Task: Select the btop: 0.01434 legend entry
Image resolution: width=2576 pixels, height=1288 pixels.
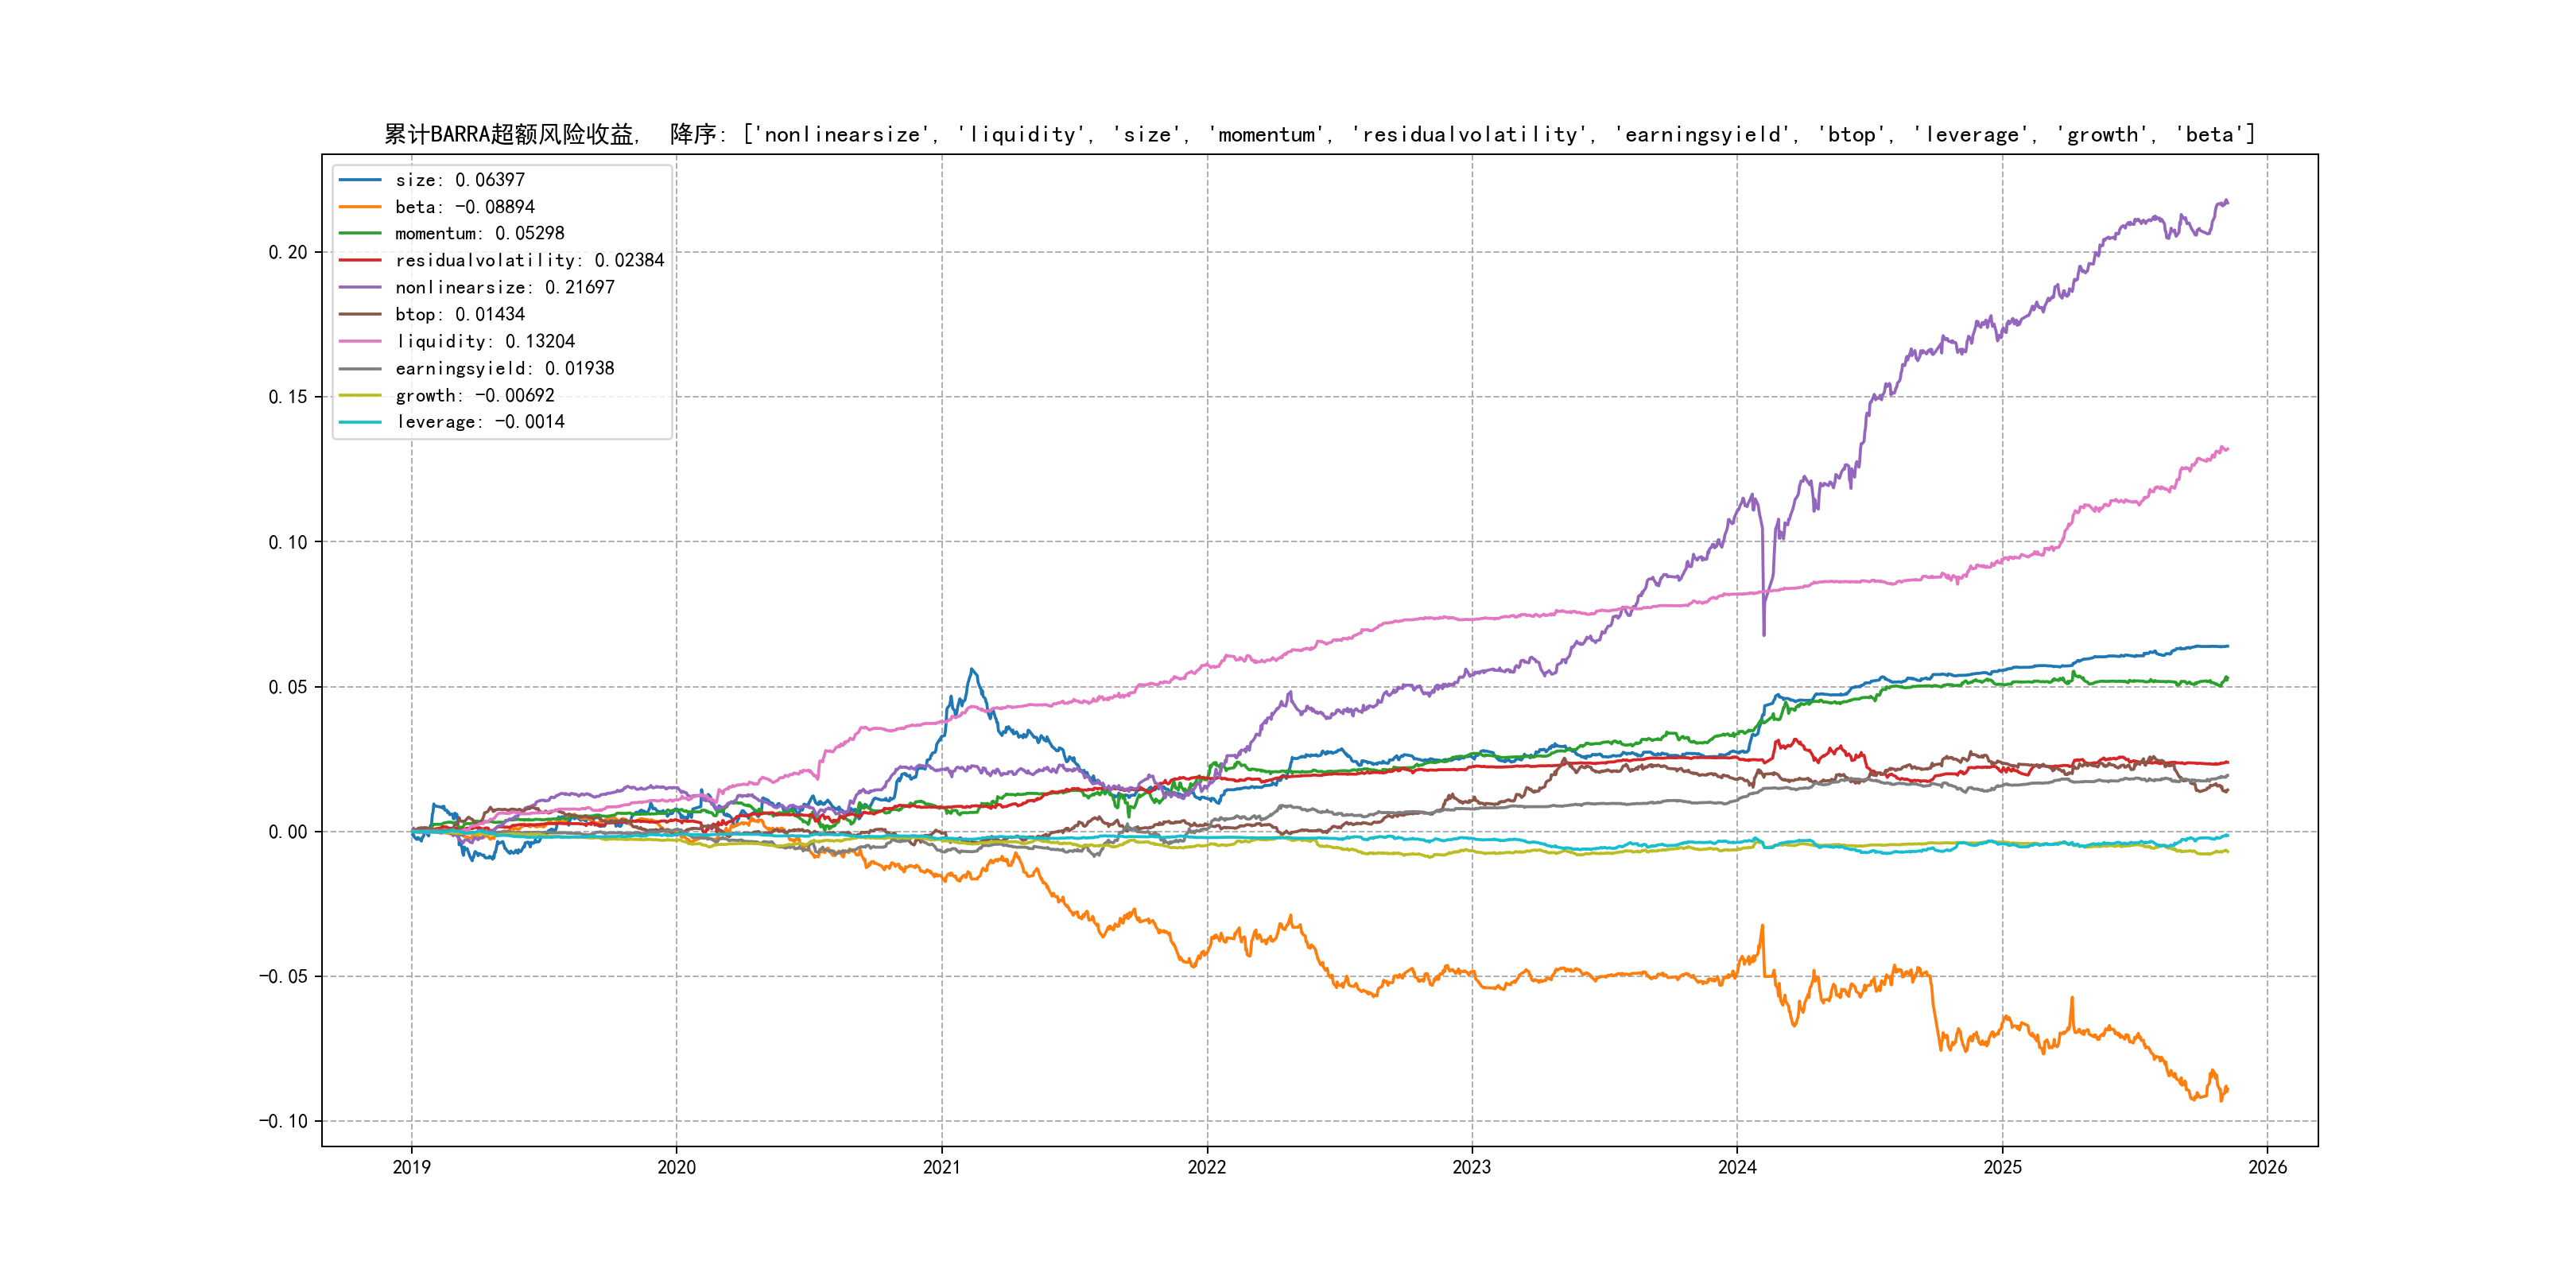Action: (459, 315)
